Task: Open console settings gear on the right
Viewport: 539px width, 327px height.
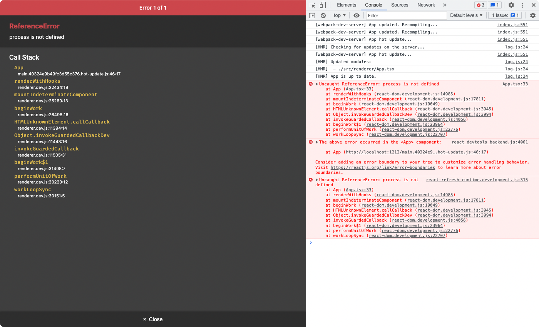Action: (x=533, y=15)
